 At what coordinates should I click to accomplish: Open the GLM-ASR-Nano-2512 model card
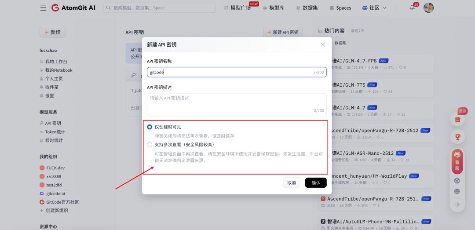coord(376,156)
